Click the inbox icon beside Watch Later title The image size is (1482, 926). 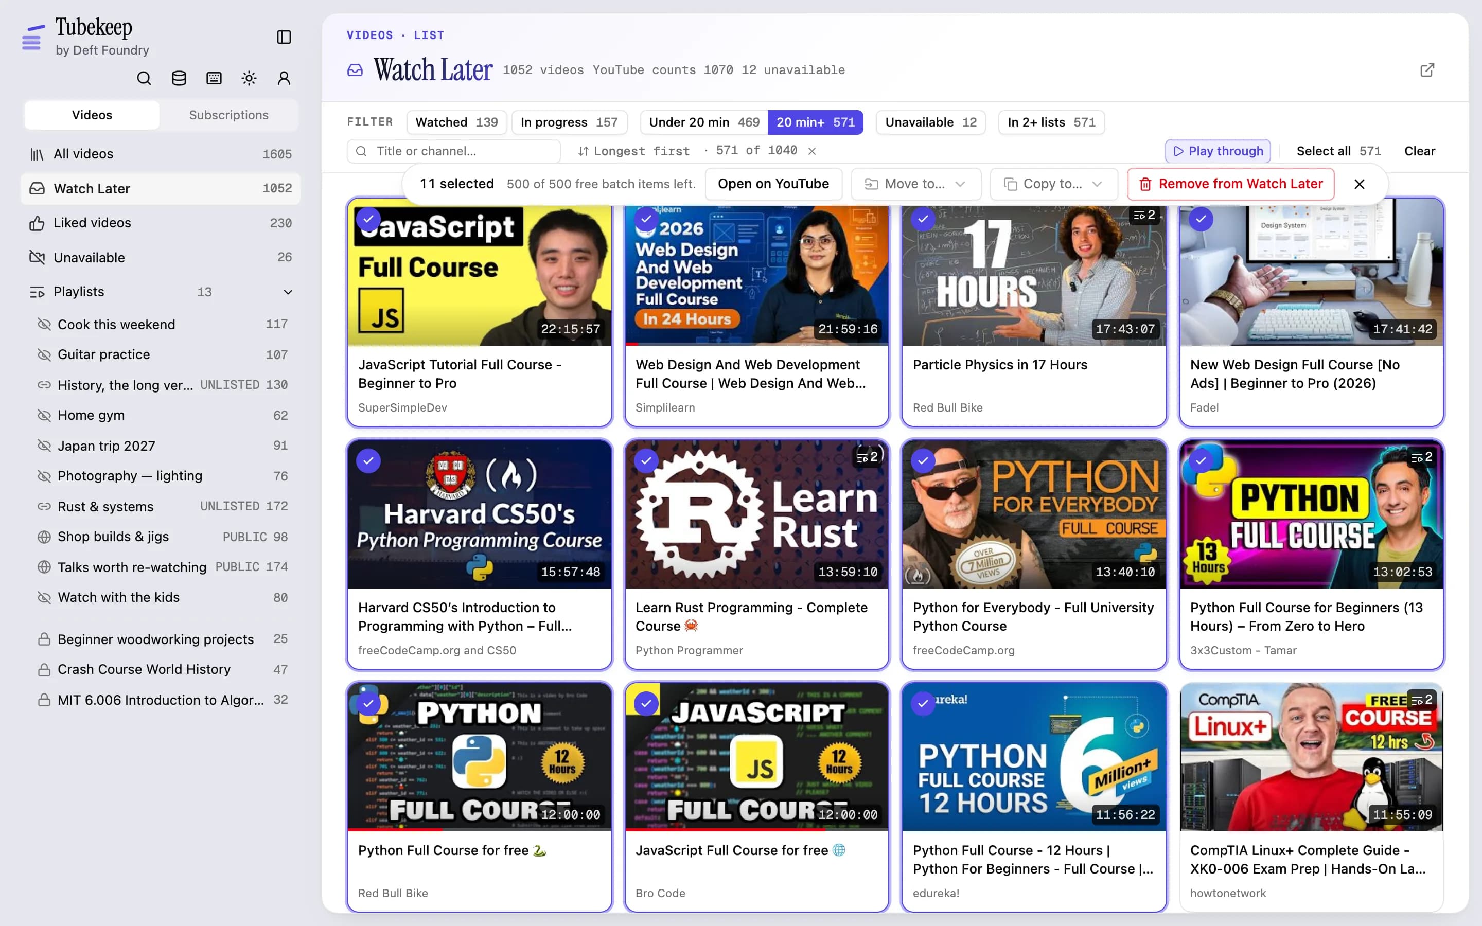[x=355, y=70]
